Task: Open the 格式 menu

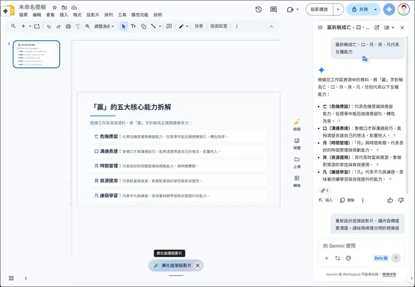Action: pyautogui.click(x=77, y=15)
